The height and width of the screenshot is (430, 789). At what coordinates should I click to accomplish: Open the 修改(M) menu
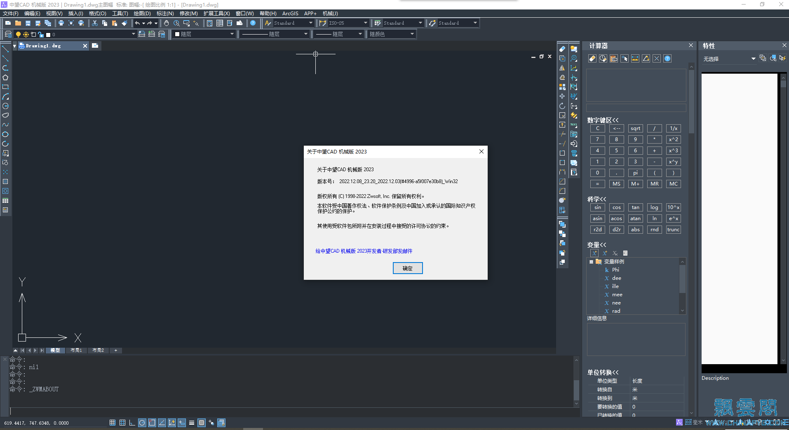click(188, 14)
